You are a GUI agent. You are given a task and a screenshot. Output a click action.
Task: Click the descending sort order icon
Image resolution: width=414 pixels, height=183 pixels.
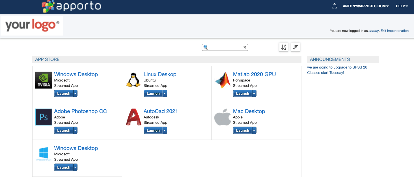click(x=295, y=47)
